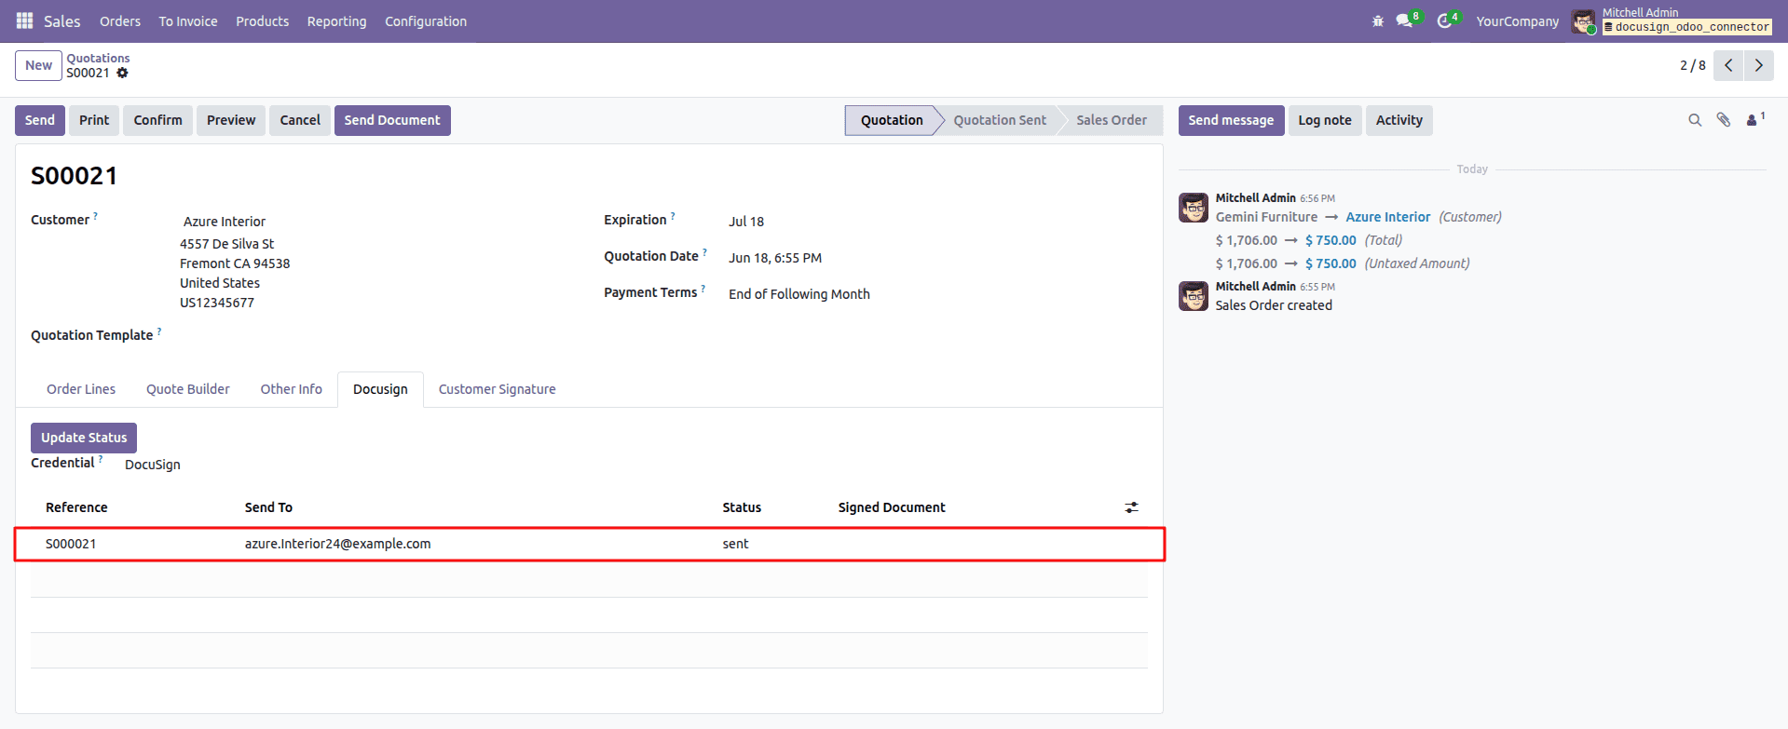Select Quotation Sent status stage
This screenshot has width=1788, height=729.
coord(1000,120)
